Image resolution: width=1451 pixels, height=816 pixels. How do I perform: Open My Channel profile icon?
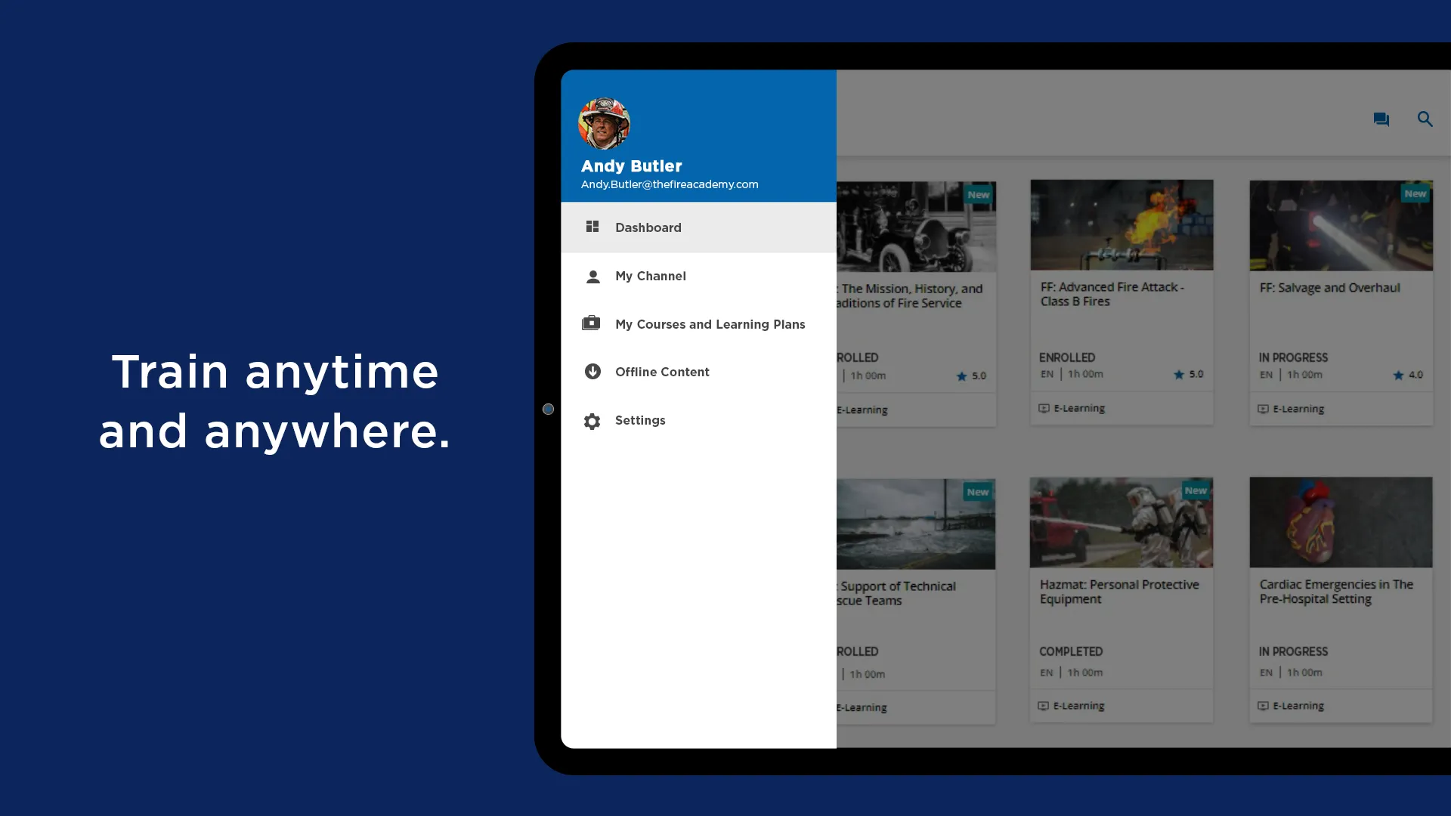pos(592,276)
